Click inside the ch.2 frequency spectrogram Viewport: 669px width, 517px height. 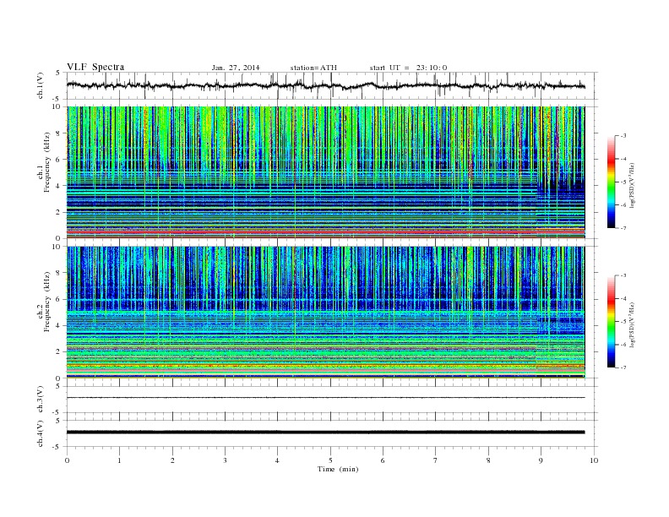(x=325, y=313)
